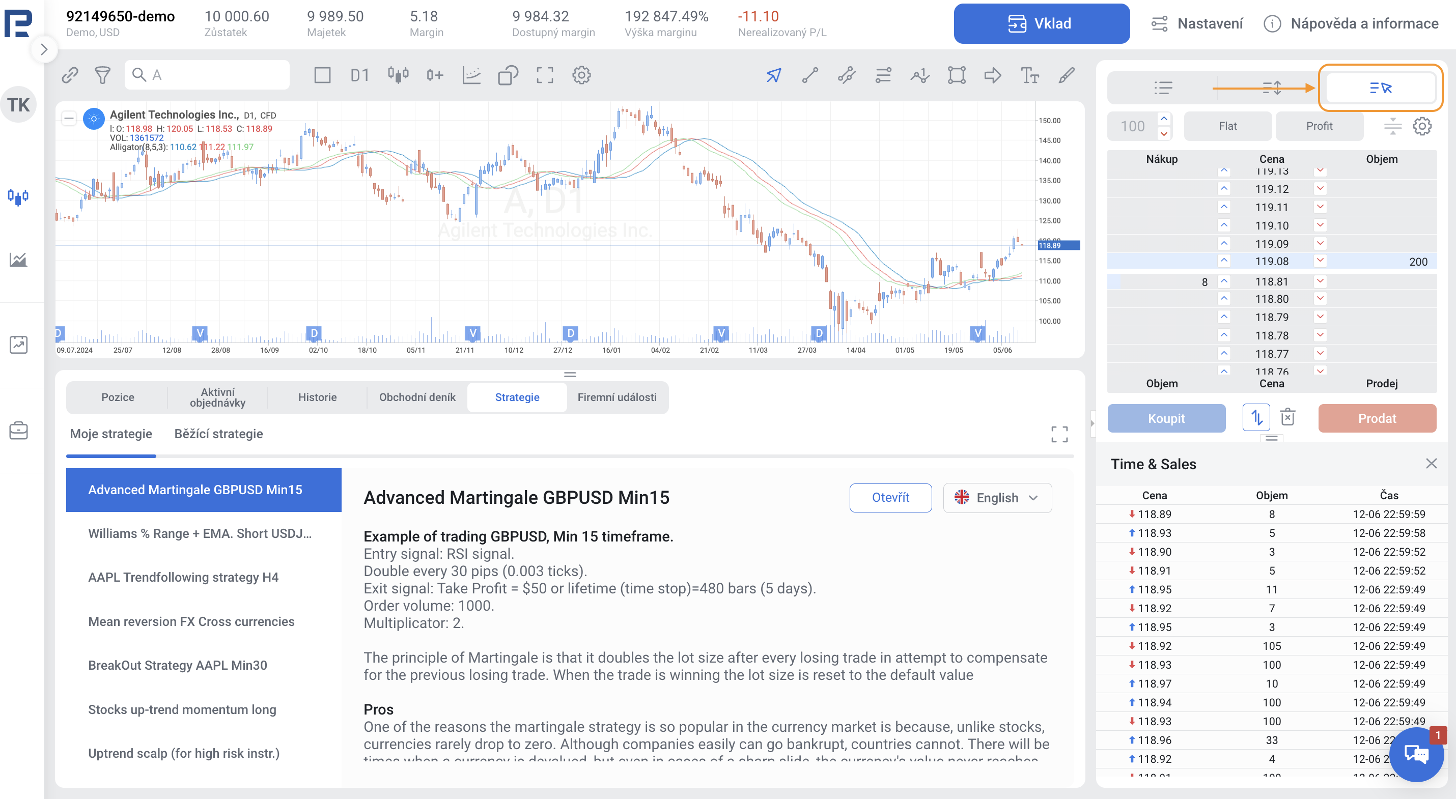
Task: Click Otevřít to open the strategy
Action: [x=890, y=498]
